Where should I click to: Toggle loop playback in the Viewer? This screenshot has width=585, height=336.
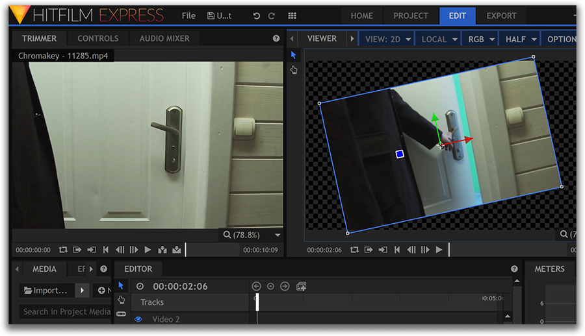(354, 250)
